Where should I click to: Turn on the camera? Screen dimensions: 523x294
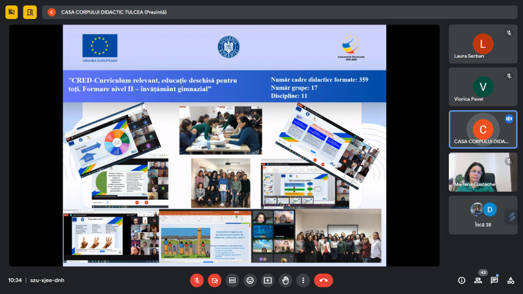tap(215, 281)
